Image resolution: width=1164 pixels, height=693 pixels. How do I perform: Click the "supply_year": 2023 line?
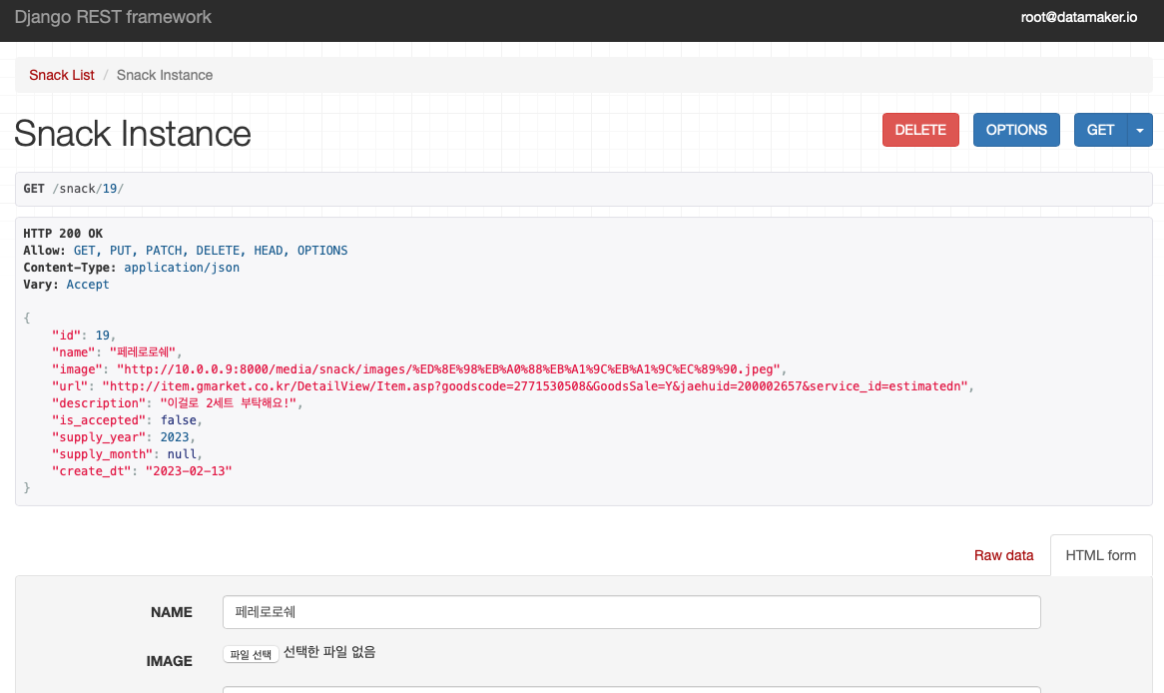coord(123,437)
